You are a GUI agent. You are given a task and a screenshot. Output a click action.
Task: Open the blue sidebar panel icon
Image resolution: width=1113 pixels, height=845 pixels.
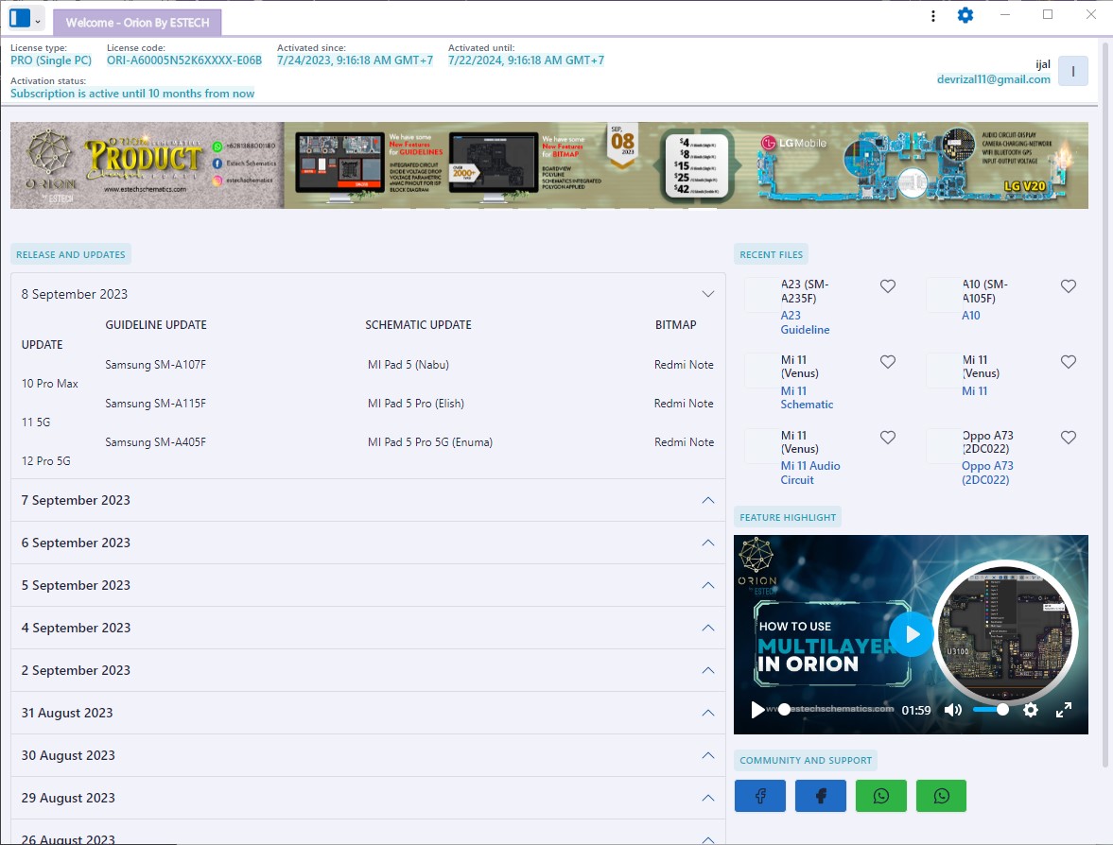[20, 18]
